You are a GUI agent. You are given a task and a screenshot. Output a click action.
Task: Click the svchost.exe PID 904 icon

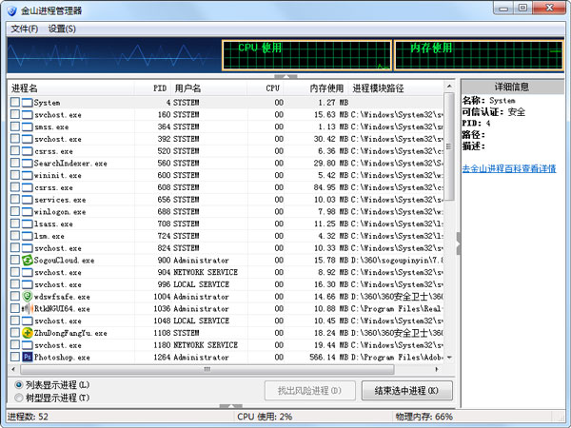point(27,273)
